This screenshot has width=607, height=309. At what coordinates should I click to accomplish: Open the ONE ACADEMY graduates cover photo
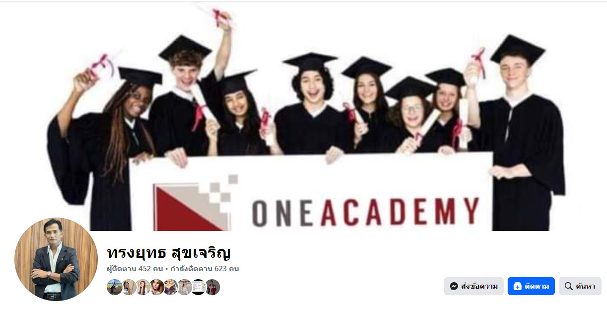[303, 116]
